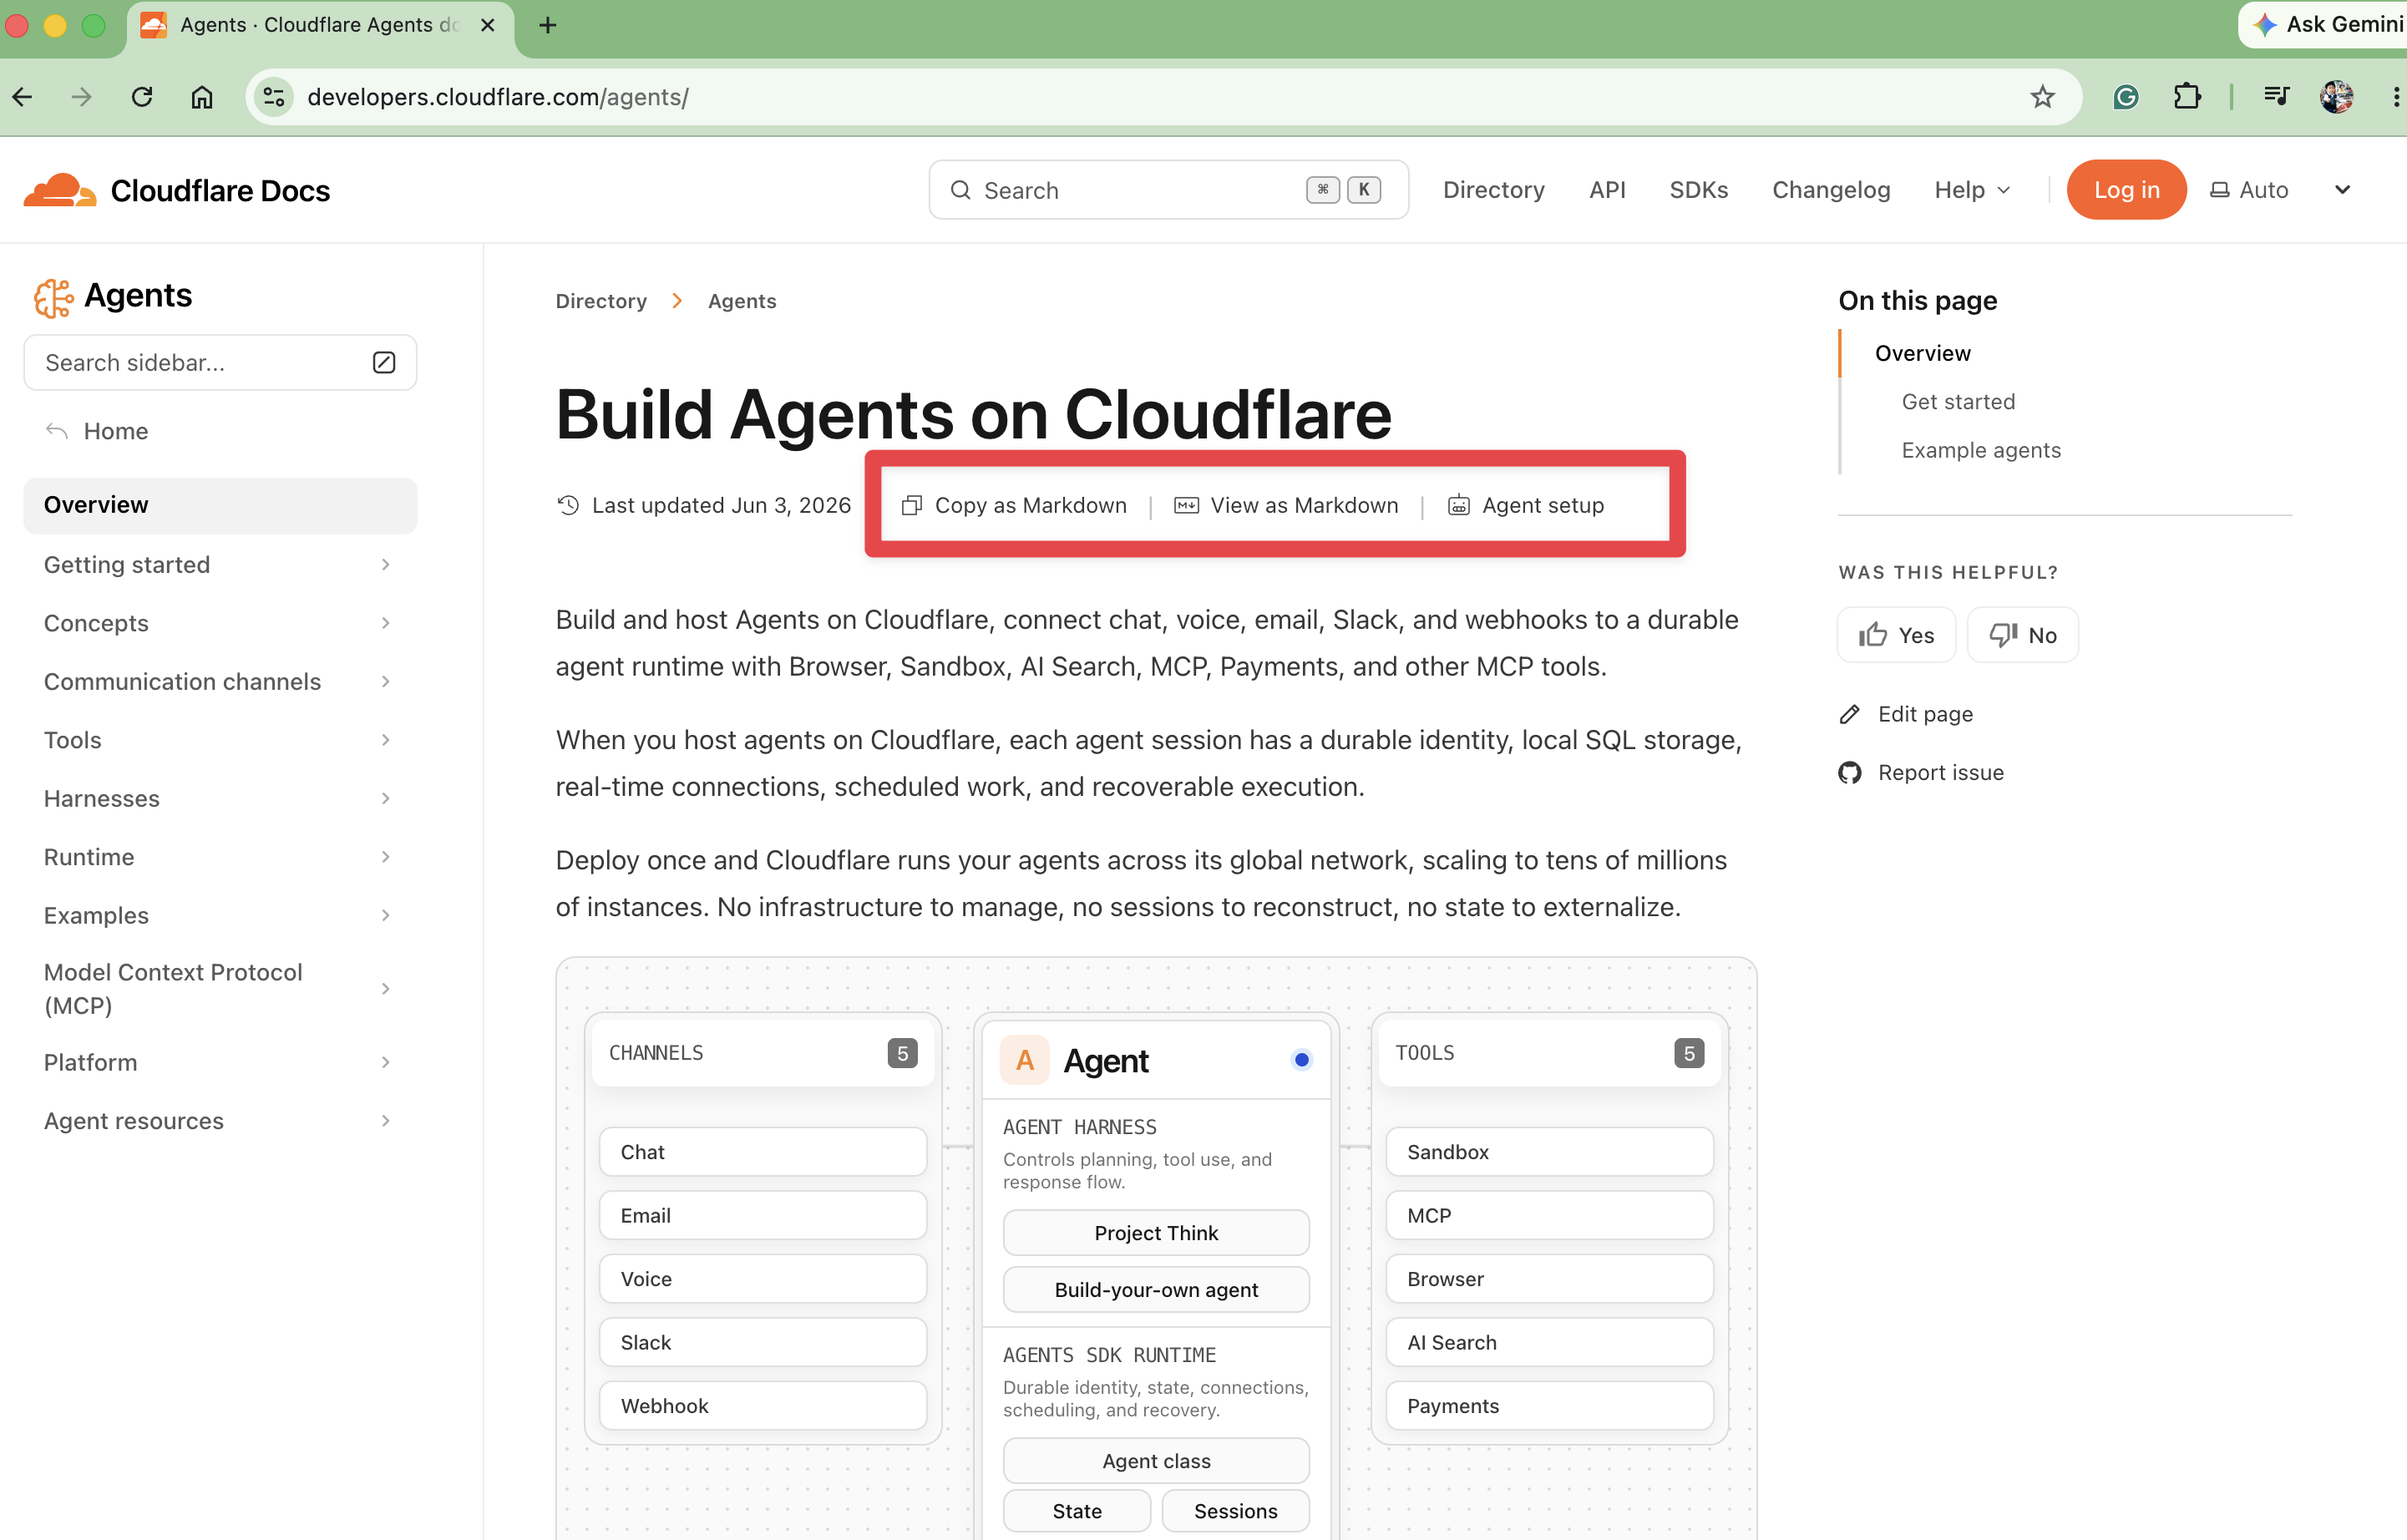The width and height of the screenshot is (2407, 1540).
Task: Click the edit icon in sidebar search
Action: pos(384,362)
